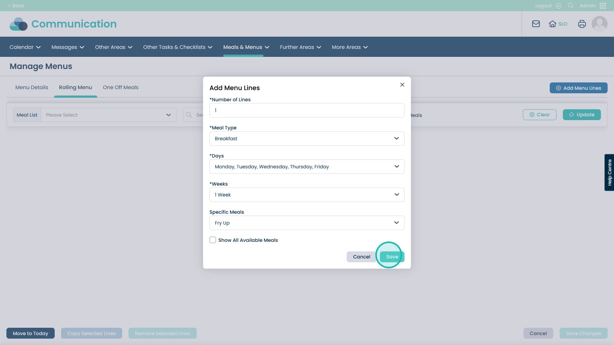Open the Days dropdown
The image size is (614, 345).
[x=307, y=166]
